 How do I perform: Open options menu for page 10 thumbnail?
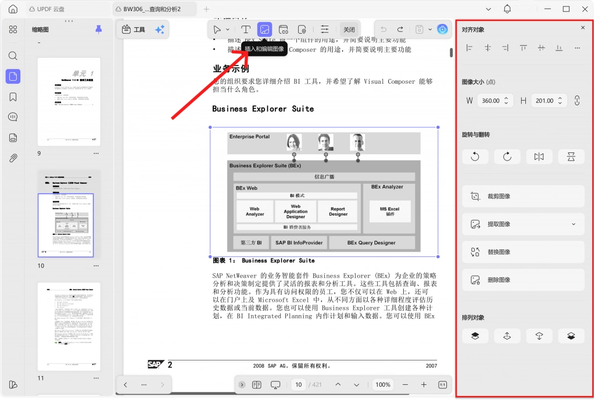(96, 266)
